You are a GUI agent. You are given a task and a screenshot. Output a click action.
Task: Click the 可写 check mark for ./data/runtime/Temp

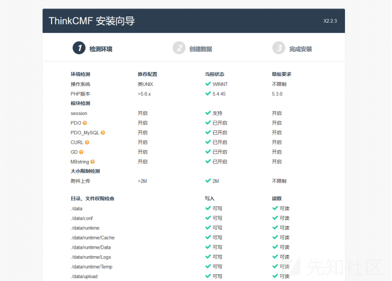(x=208, y=266)
